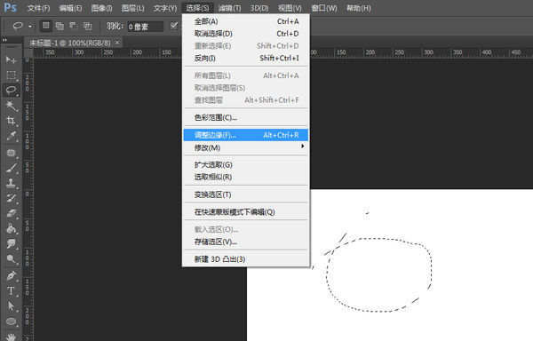The image size is (533, 341).
Task: Expand the 修改(M) submenu
Action: click(x=246, y=147)
